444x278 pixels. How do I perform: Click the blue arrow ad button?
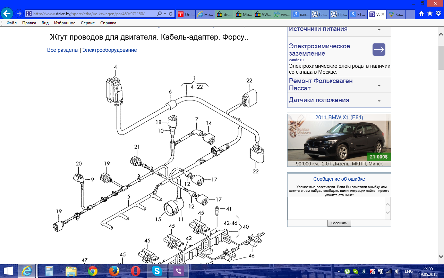(x=379, y=50)
